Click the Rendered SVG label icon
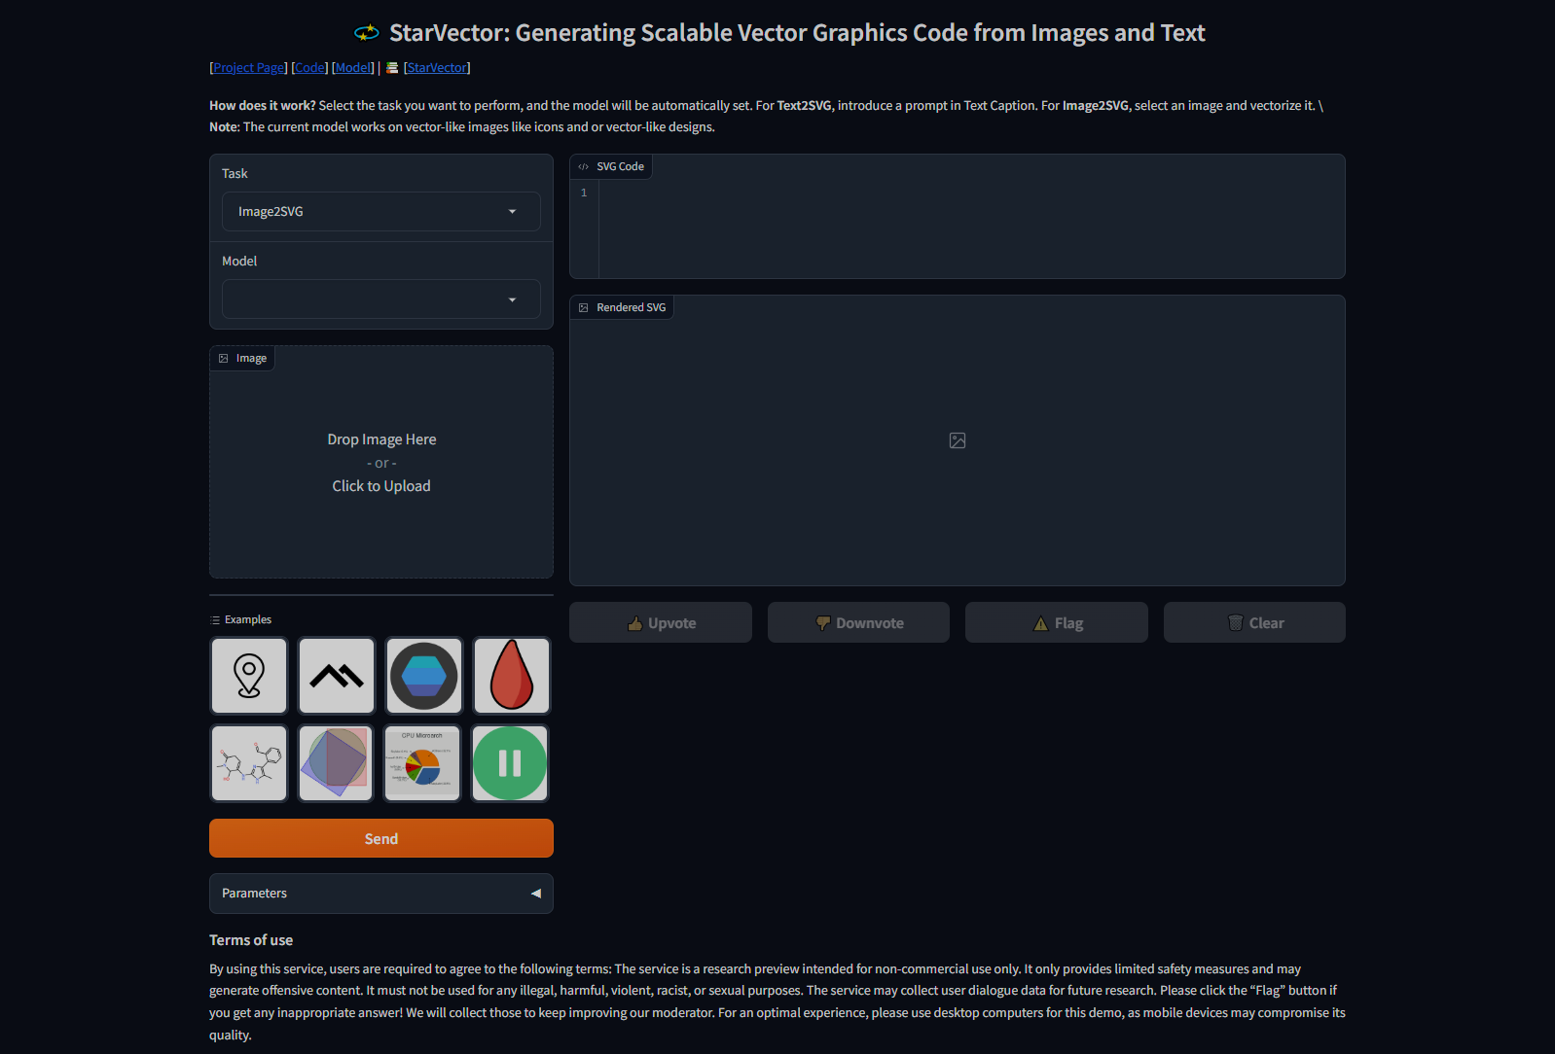1555x1054 pixels. coord(584,308)
